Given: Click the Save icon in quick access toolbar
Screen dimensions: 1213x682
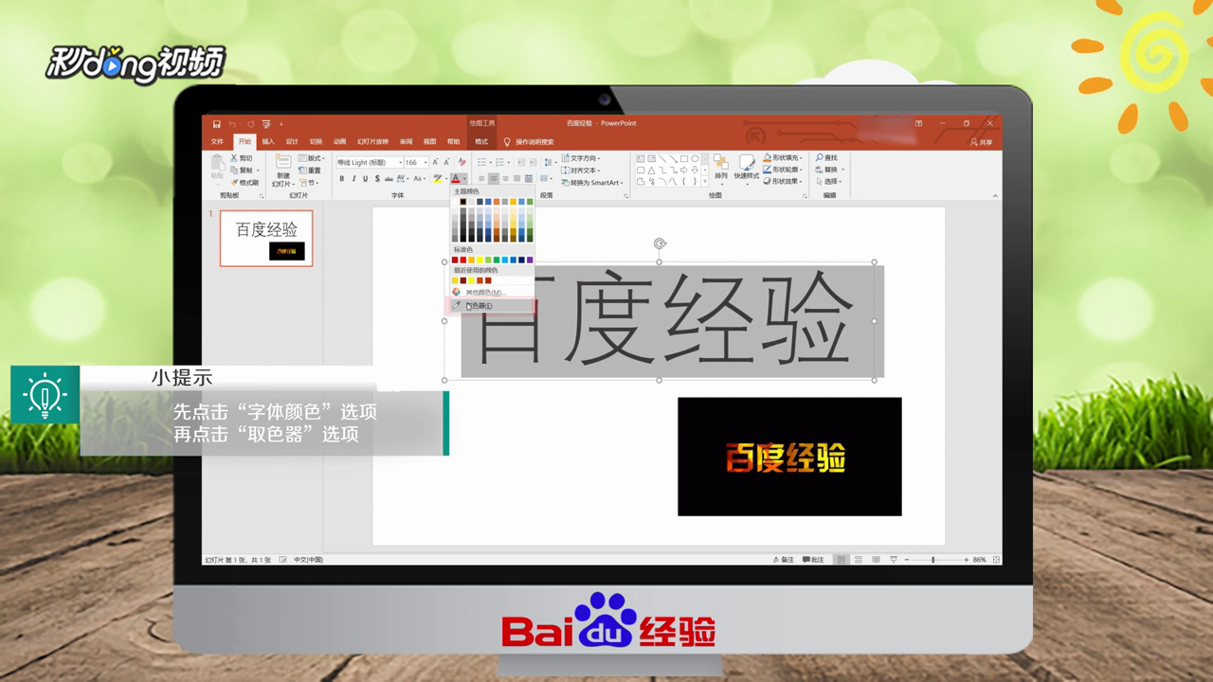Looking at the screenshot, I should pos(217,124).
